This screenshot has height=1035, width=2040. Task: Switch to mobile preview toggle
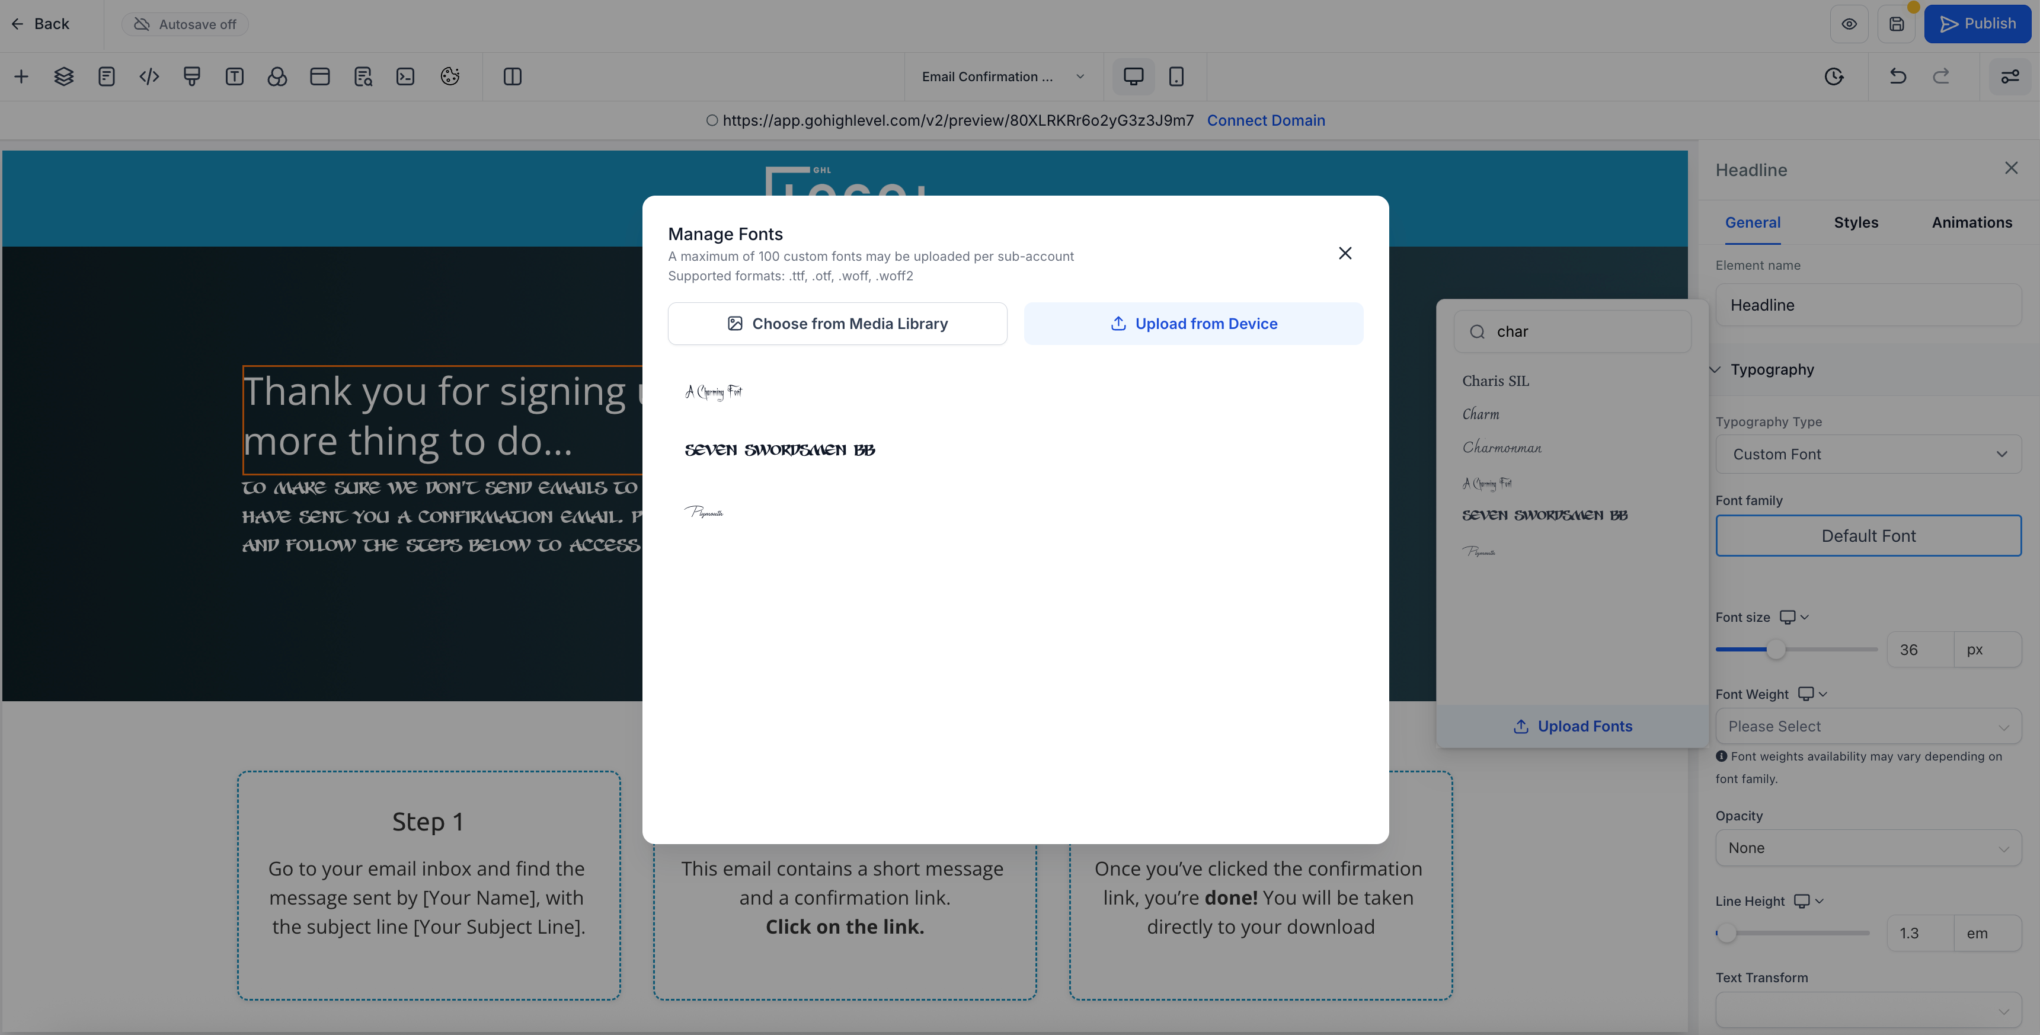pyautogui.click(x=1176, y=76)
